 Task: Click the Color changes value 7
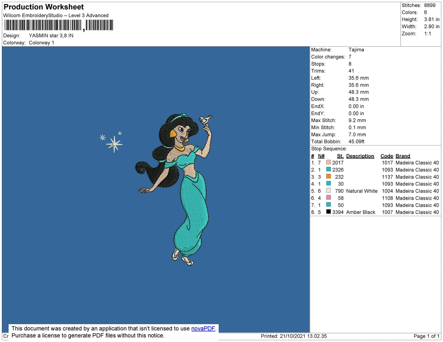pos(350,57)
